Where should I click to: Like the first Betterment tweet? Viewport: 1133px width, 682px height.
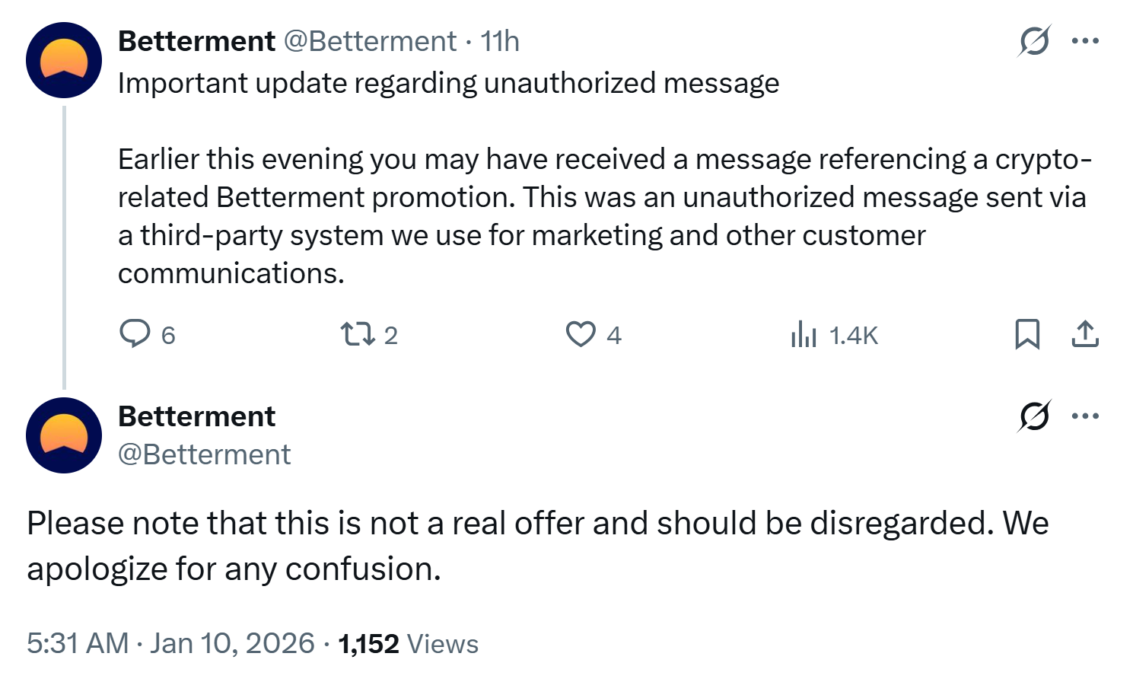tap(581, 334)
